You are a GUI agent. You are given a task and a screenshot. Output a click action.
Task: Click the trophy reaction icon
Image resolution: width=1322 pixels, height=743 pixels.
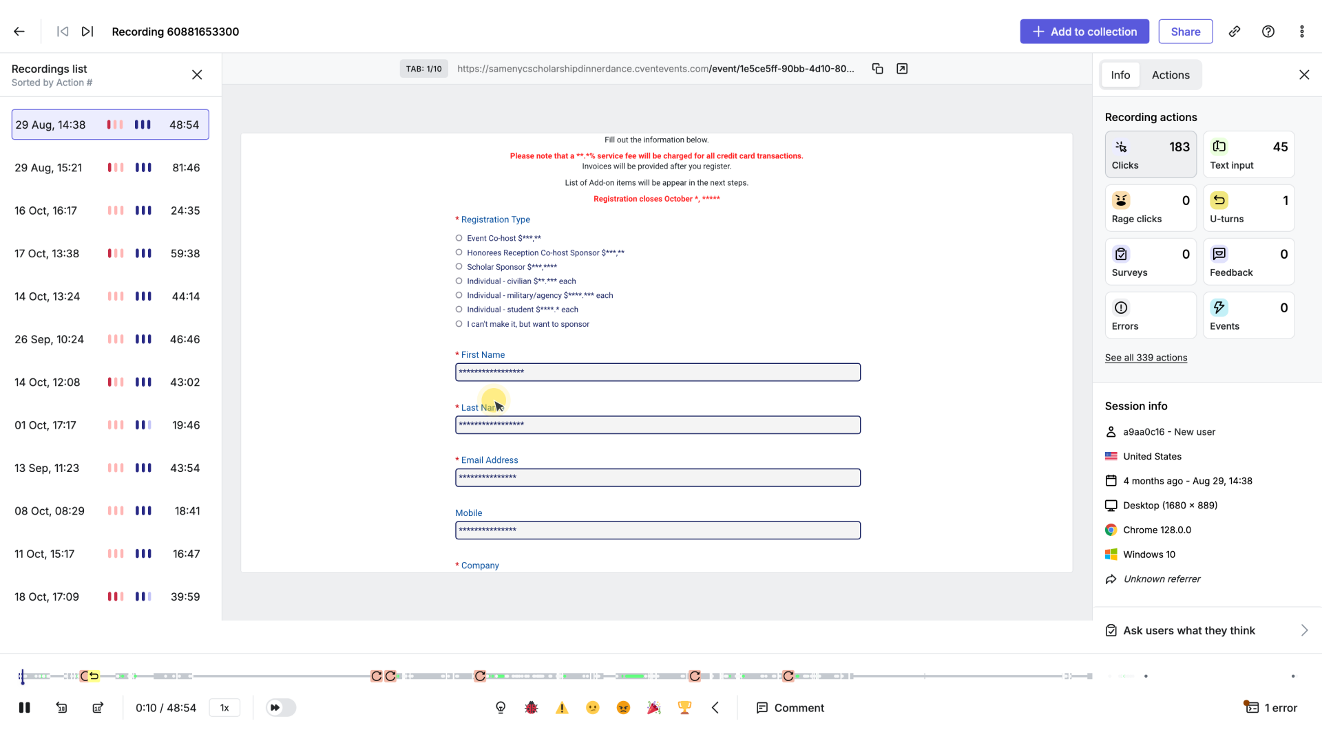tap(684, 708)
